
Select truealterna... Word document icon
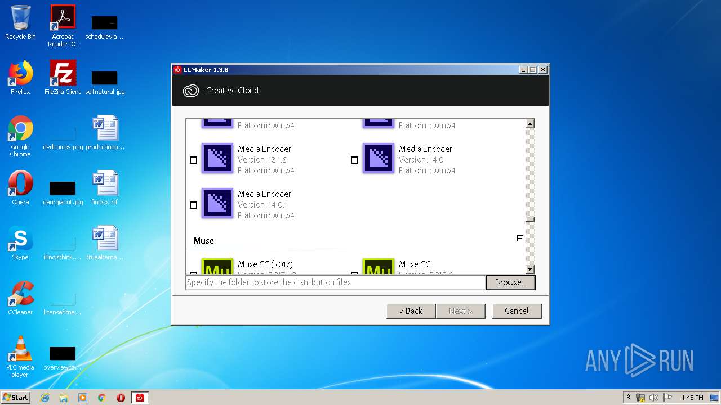coord(105,243)
